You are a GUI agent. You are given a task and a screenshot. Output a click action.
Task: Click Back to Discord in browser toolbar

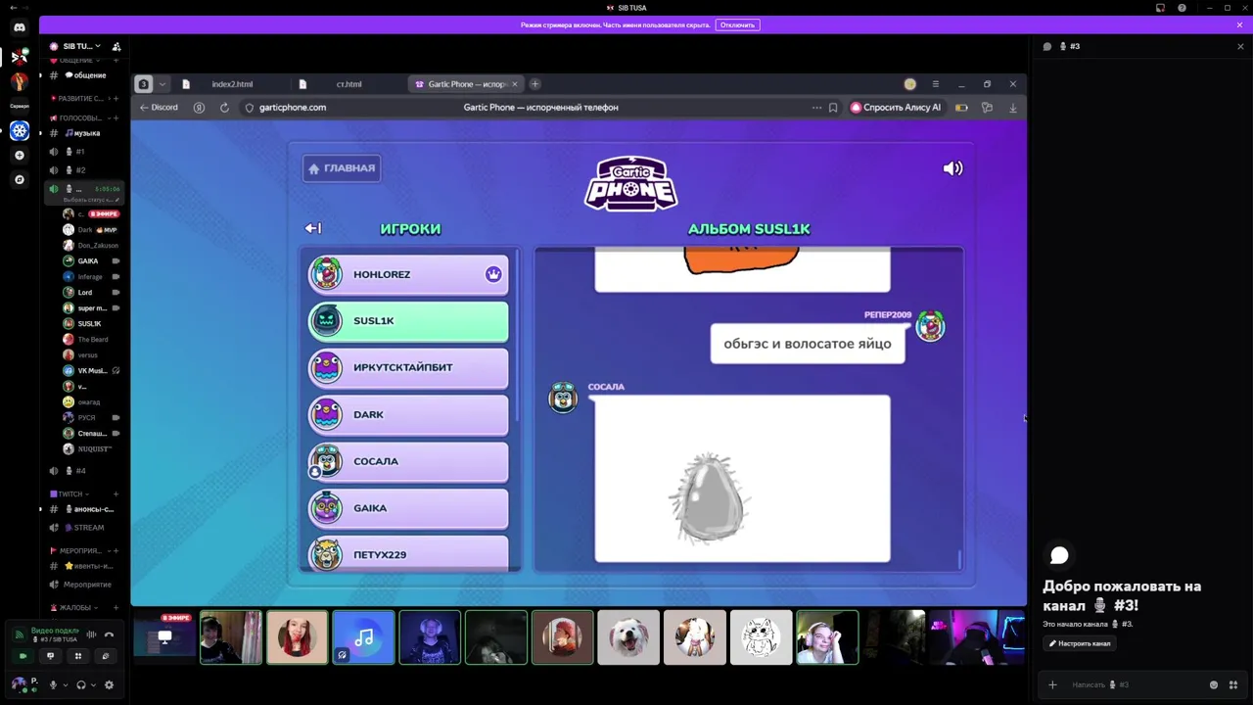click(159, 108)
